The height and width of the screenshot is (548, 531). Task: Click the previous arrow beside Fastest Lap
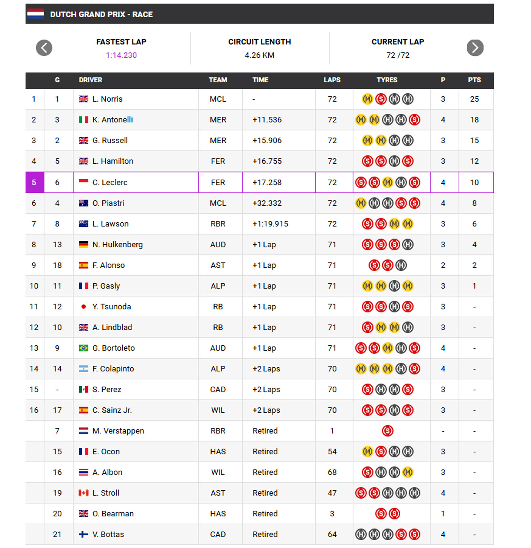click(44, 48)
